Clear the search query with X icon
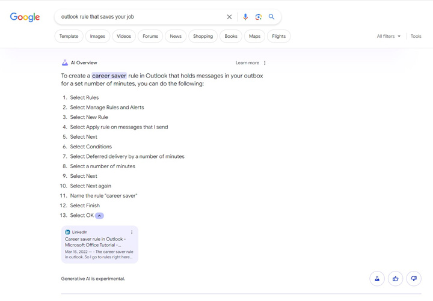Screen dimensions: 433x301 (229, 17)
